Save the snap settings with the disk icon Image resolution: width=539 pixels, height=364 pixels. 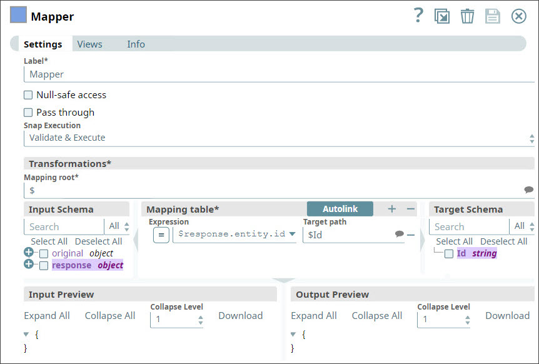492,16
